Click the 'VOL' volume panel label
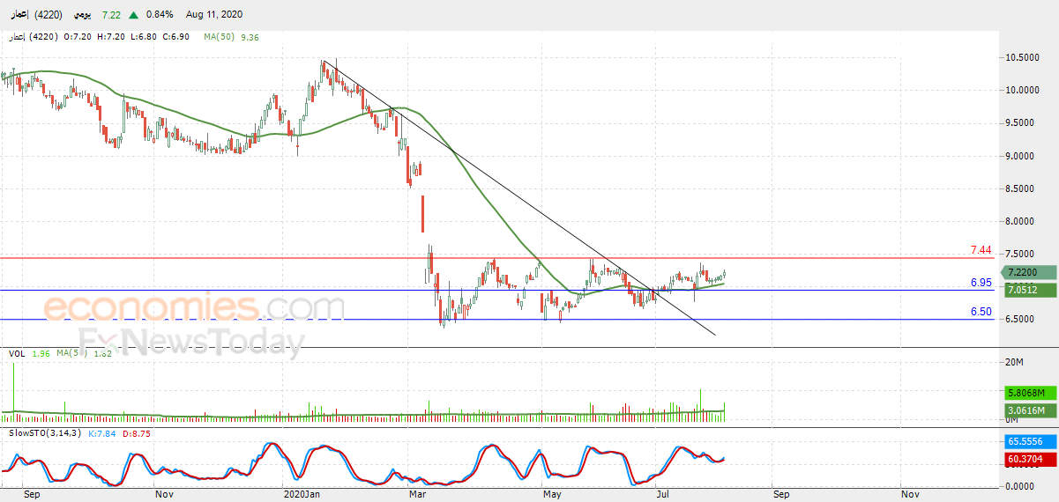The height and width of the screenshot is (502, 1059). (x=16, y=353)
